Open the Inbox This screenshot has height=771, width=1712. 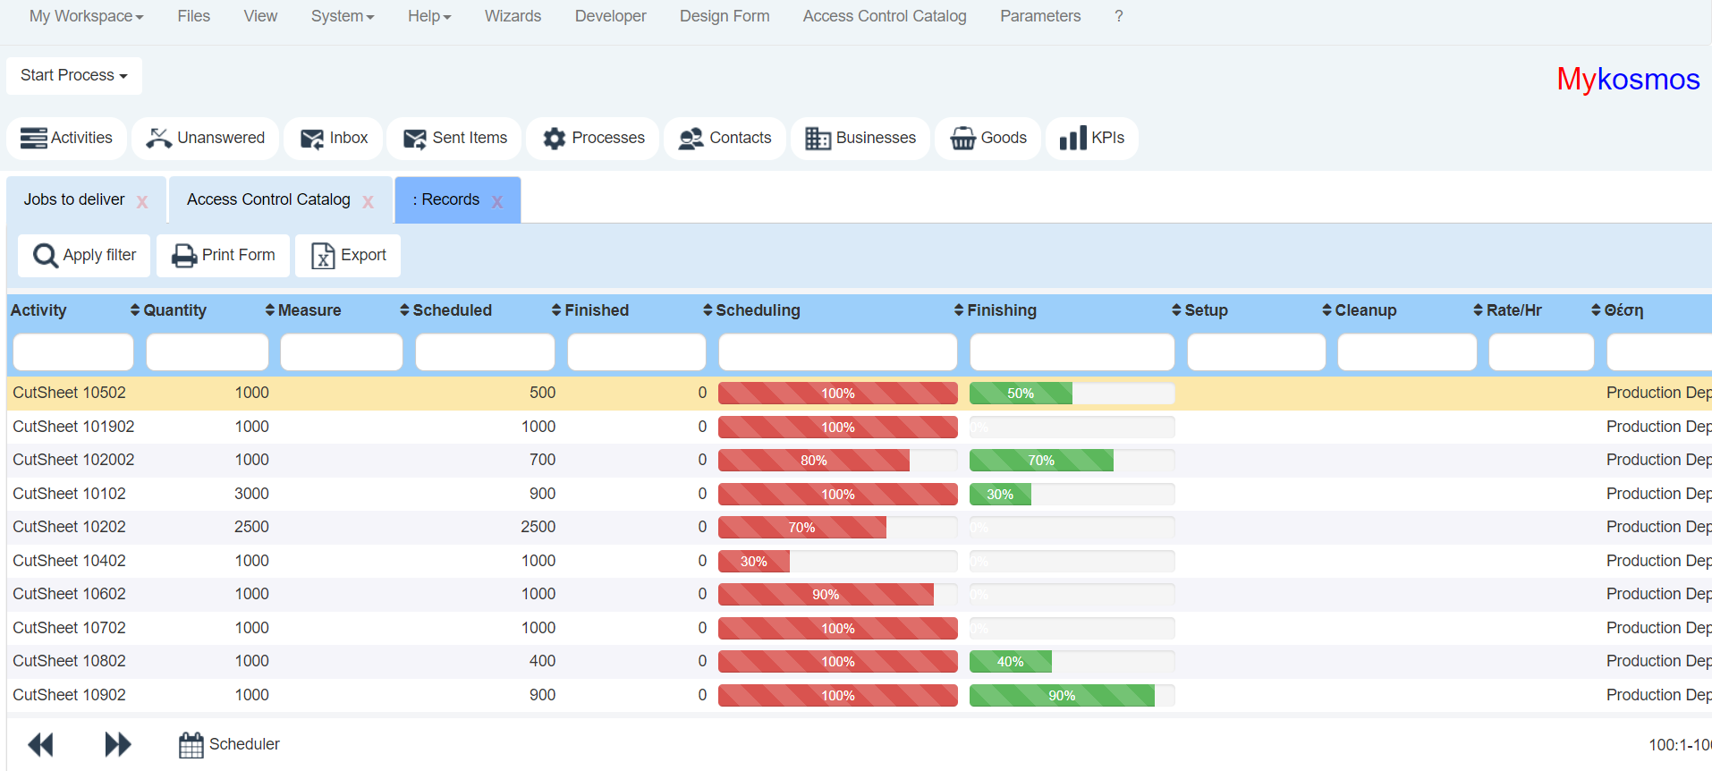(x=334, y=138)
